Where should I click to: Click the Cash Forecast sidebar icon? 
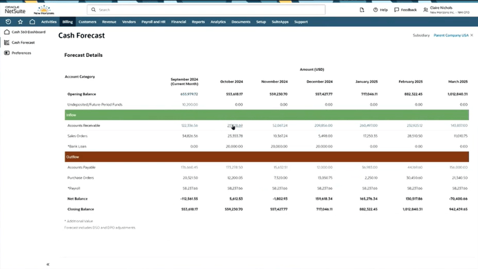pos(7,43)
